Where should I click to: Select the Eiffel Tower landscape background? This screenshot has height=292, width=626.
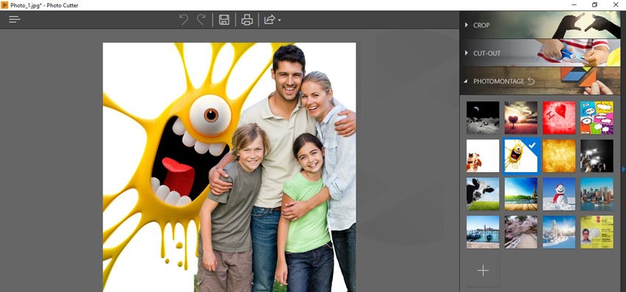click(521, 194)
